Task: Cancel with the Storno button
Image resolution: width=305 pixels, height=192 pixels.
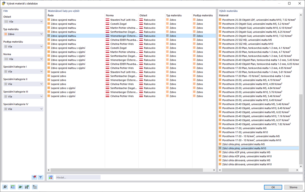Action: [293, 187]
